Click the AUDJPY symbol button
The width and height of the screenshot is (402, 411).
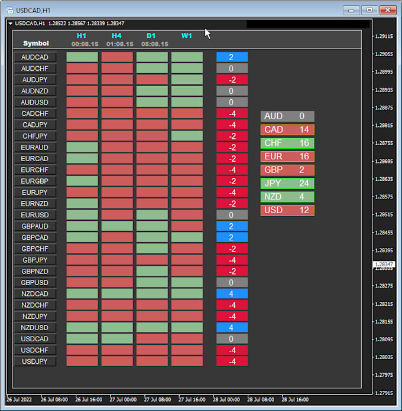(35, 80)
